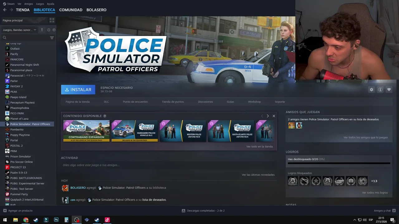The height and width of the screenshot is (224, 399).
Task: Open Guías tab
Action: [230, 102]
